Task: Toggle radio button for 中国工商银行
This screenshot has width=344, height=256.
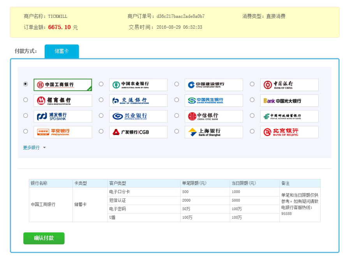Action: [x=26, y=84]
